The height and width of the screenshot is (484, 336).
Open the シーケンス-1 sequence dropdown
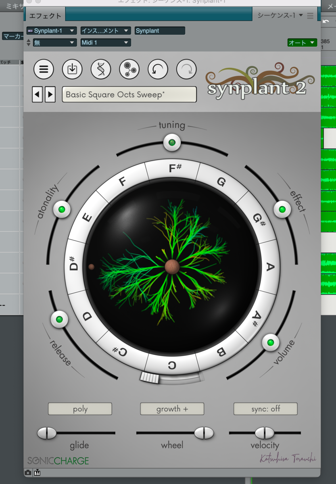click(x=281, y=15)
